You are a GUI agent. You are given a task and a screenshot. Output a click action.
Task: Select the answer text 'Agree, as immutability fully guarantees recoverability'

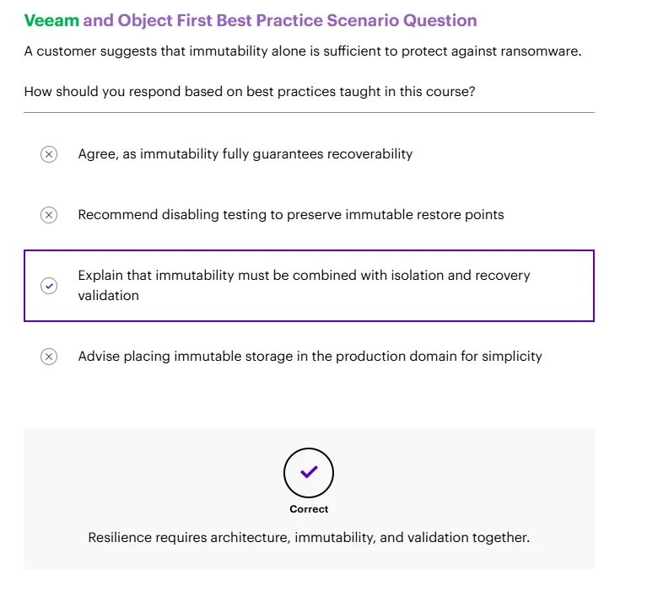point(245,153)
